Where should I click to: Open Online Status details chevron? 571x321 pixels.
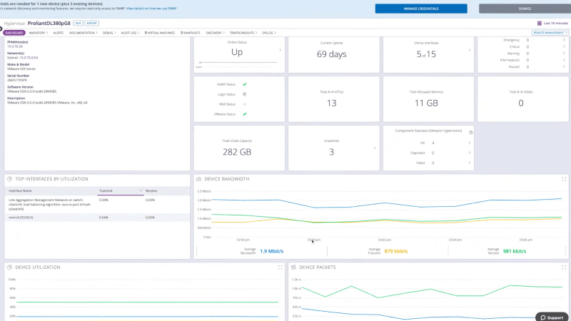tap(280, 50)
